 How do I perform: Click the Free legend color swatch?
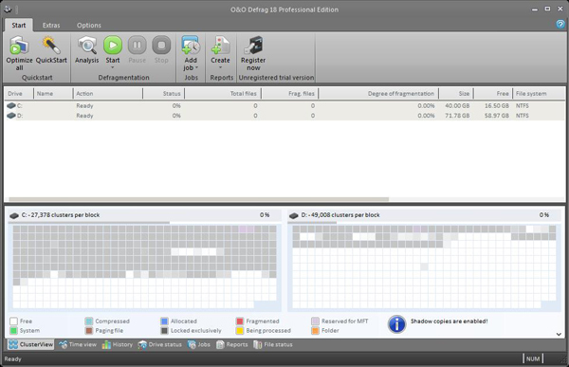[14, 321]
